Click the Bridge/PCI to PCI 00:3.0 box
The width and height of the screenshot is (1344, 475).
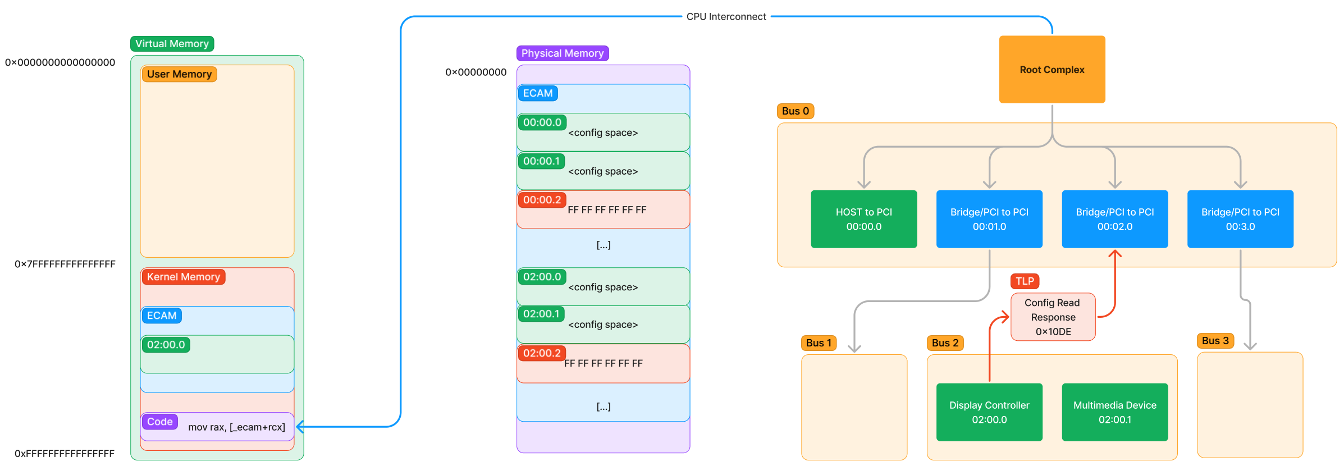[x=1240, y=219]
